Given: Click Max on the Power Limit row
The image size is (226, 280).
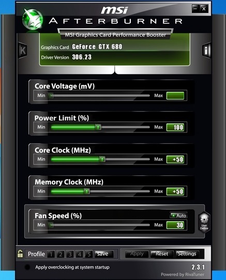Looking at the screenshot, I should [x=158, y=127].
